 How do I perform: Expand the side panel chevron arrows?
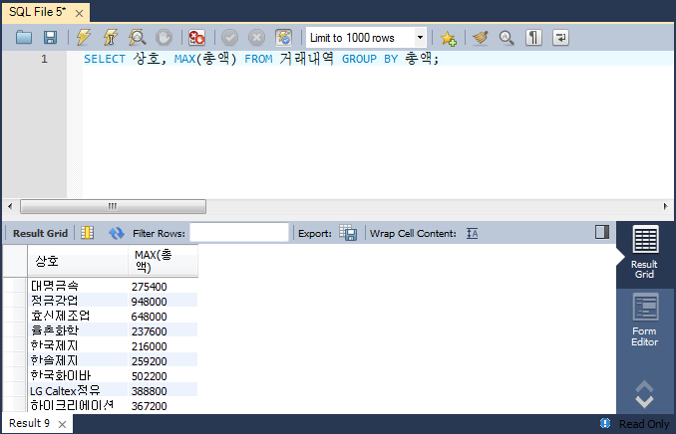[x=644, y=394]
